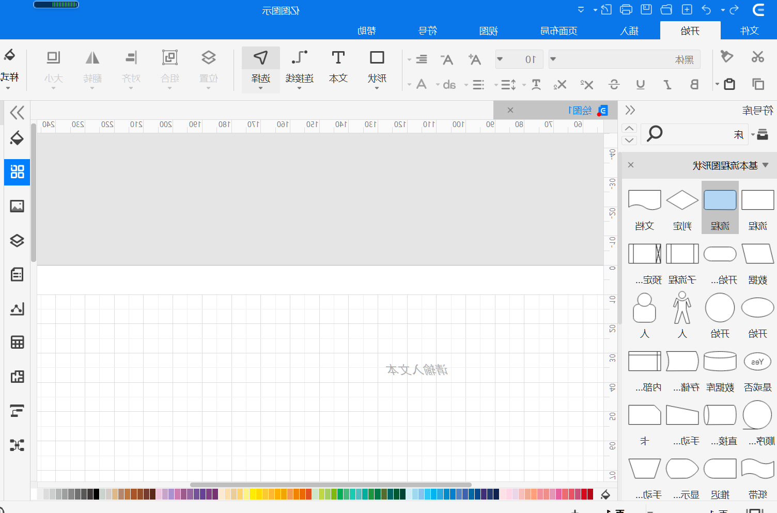Collapse the symbol library panel with chevrons
The image size is (777, 513).
tap(630, 110)
